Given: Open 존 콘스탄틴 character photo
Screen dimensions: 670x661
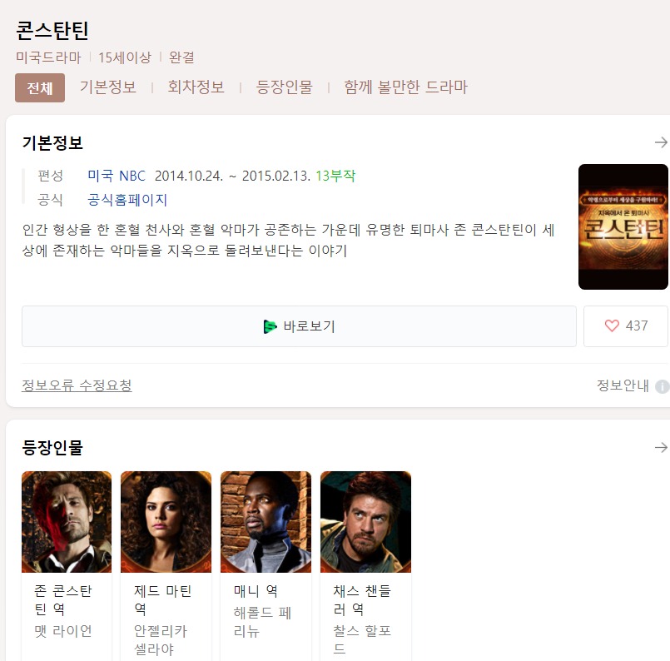Looking at the screenshot, I should (67, 522).
